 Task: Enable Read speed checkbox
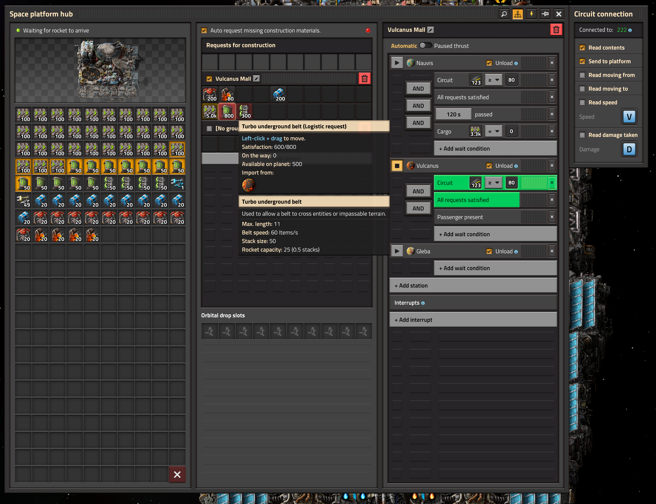pos(582,102)
